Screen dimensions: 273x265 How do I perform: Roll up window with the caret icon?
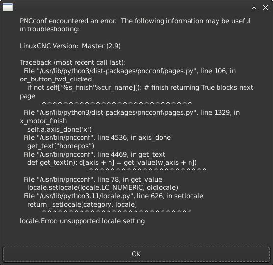point(254,8)
